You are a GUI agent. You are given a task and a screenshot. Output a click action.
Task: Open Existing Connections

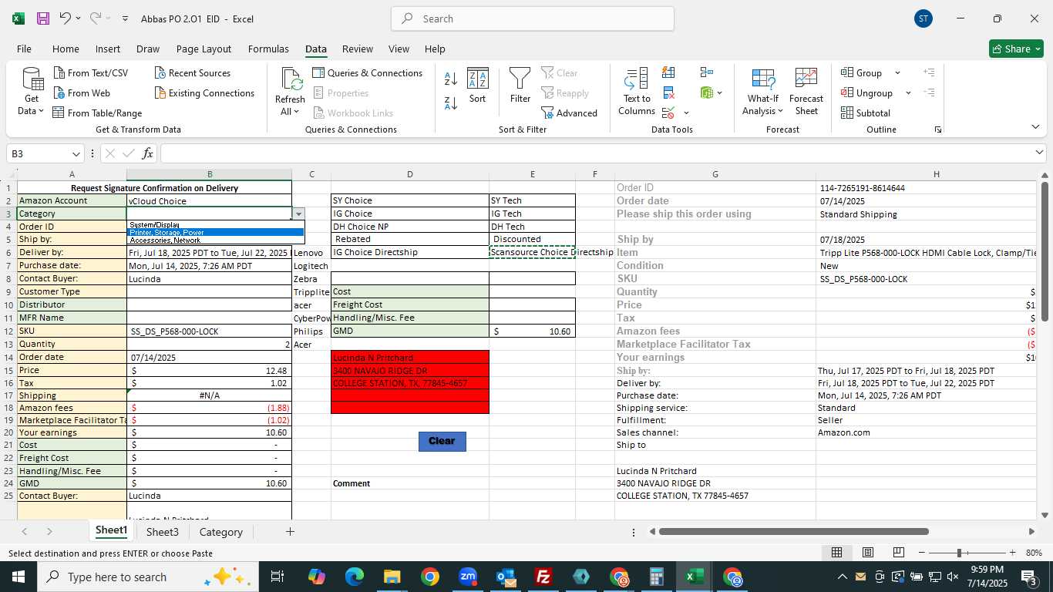pyautogui.click(x=204, y=92)
